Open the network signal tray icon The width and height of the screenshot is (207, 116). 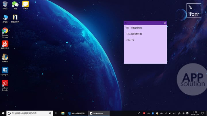(x=166, y=113)
